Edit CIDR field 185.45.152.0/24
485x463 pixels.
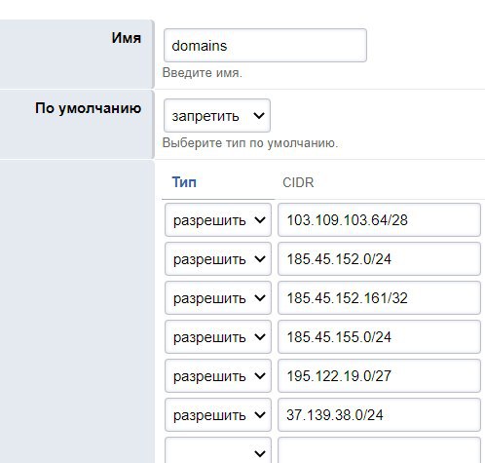click(x=379, y=259)
